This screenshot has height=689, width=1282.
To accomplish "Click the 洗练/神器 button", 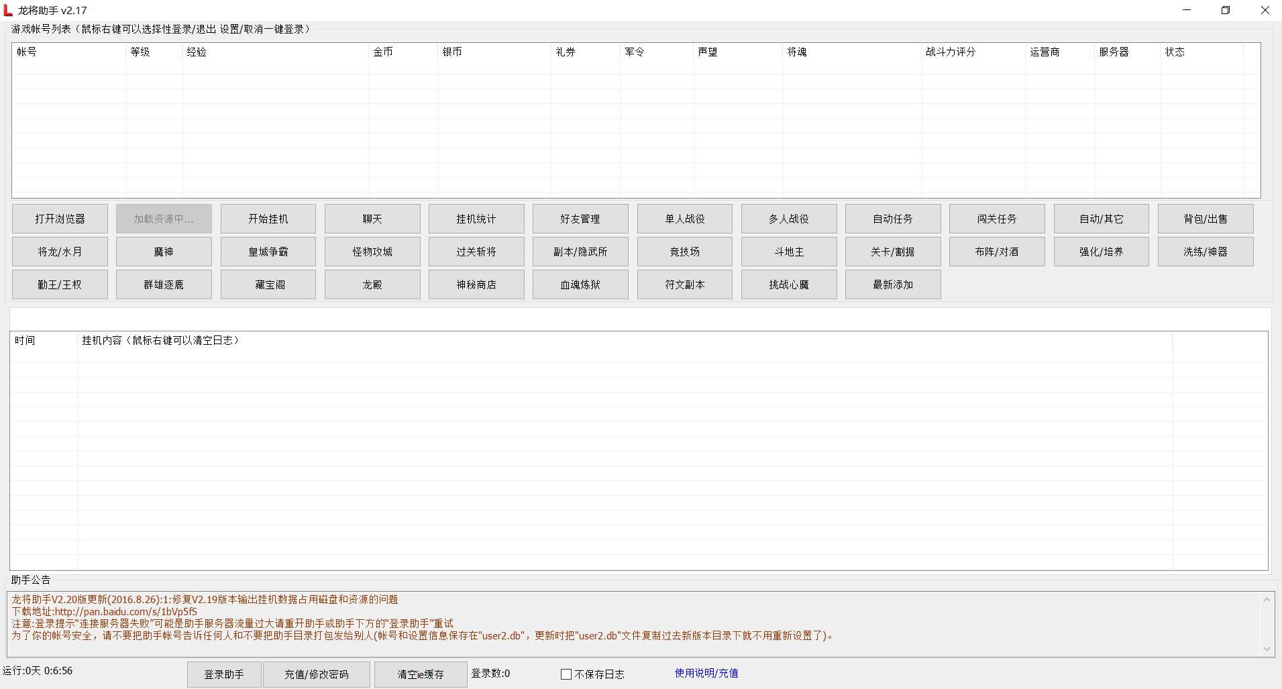I will pos(1206,252).
